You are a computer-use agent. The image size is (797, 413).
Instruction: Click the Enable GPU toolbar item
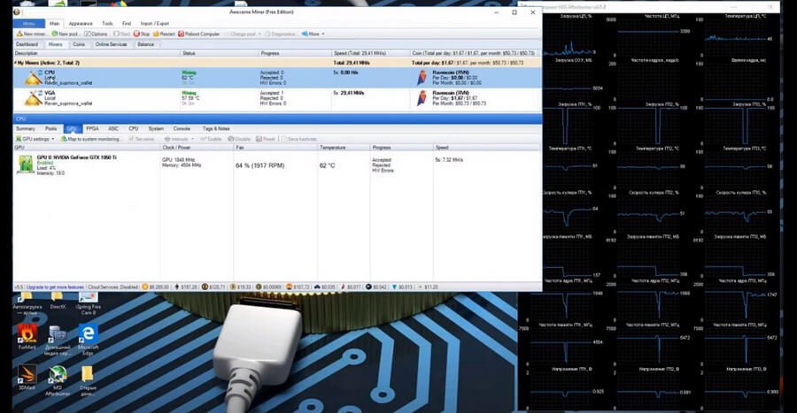211,139
